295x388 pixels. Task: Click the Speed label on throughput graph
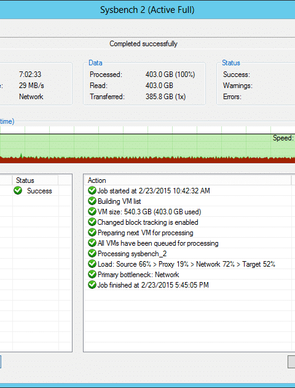[x=283, y=138]
